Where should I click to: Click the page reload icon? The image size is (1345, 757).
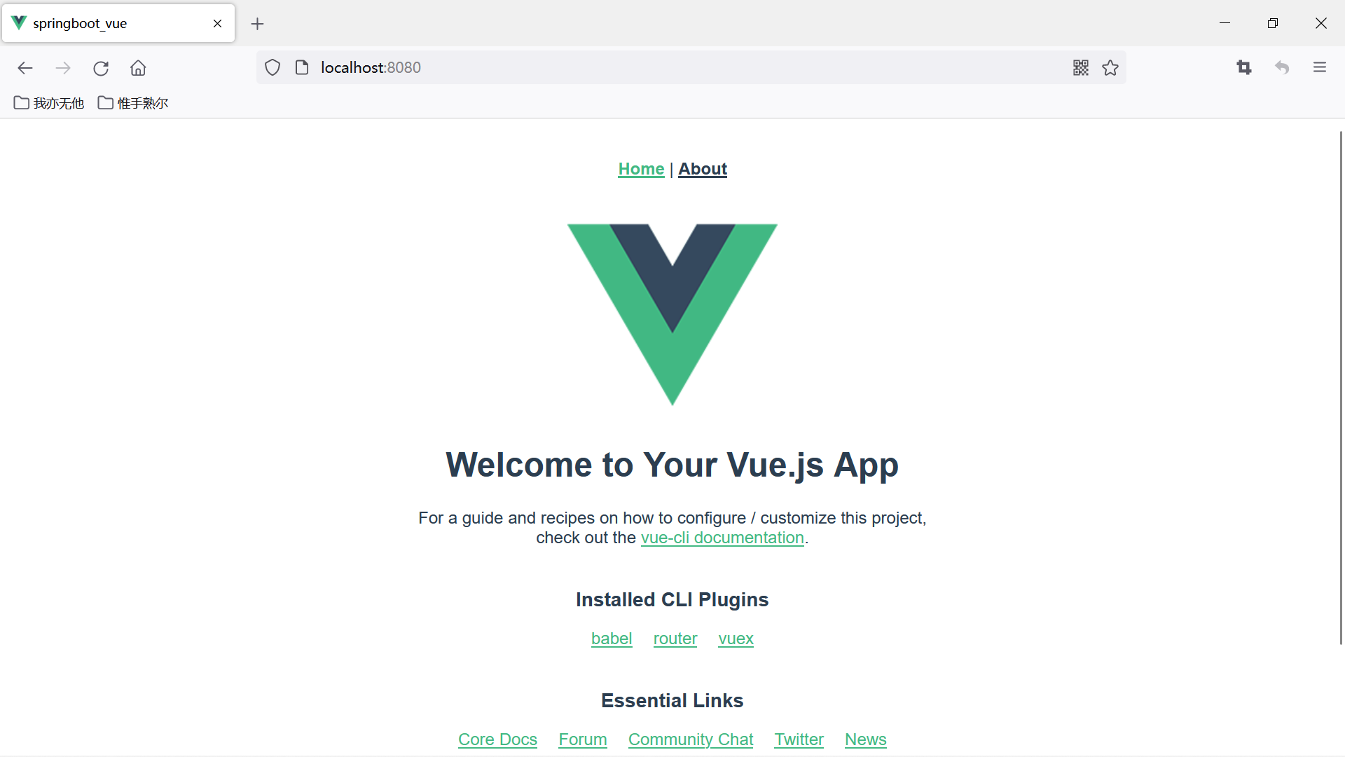(x=101, y=67)
